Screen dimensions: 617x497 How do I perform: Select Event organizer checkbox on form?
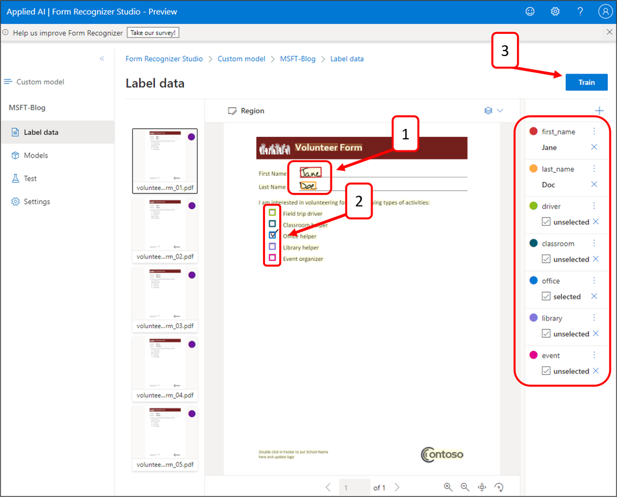click(272, 258)
